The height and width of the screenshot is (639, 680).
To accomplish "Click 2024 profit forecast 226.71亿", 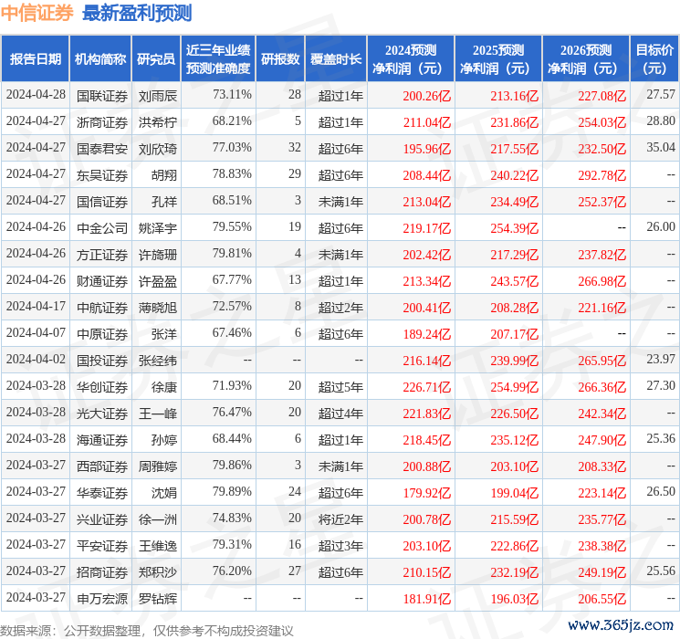I will click(x=427, y=387).
